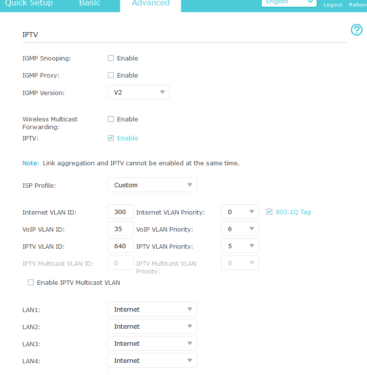Check Enable IPTV Multicast VLAN
This screenshot has width=367, height=375.
pos(31,282)
